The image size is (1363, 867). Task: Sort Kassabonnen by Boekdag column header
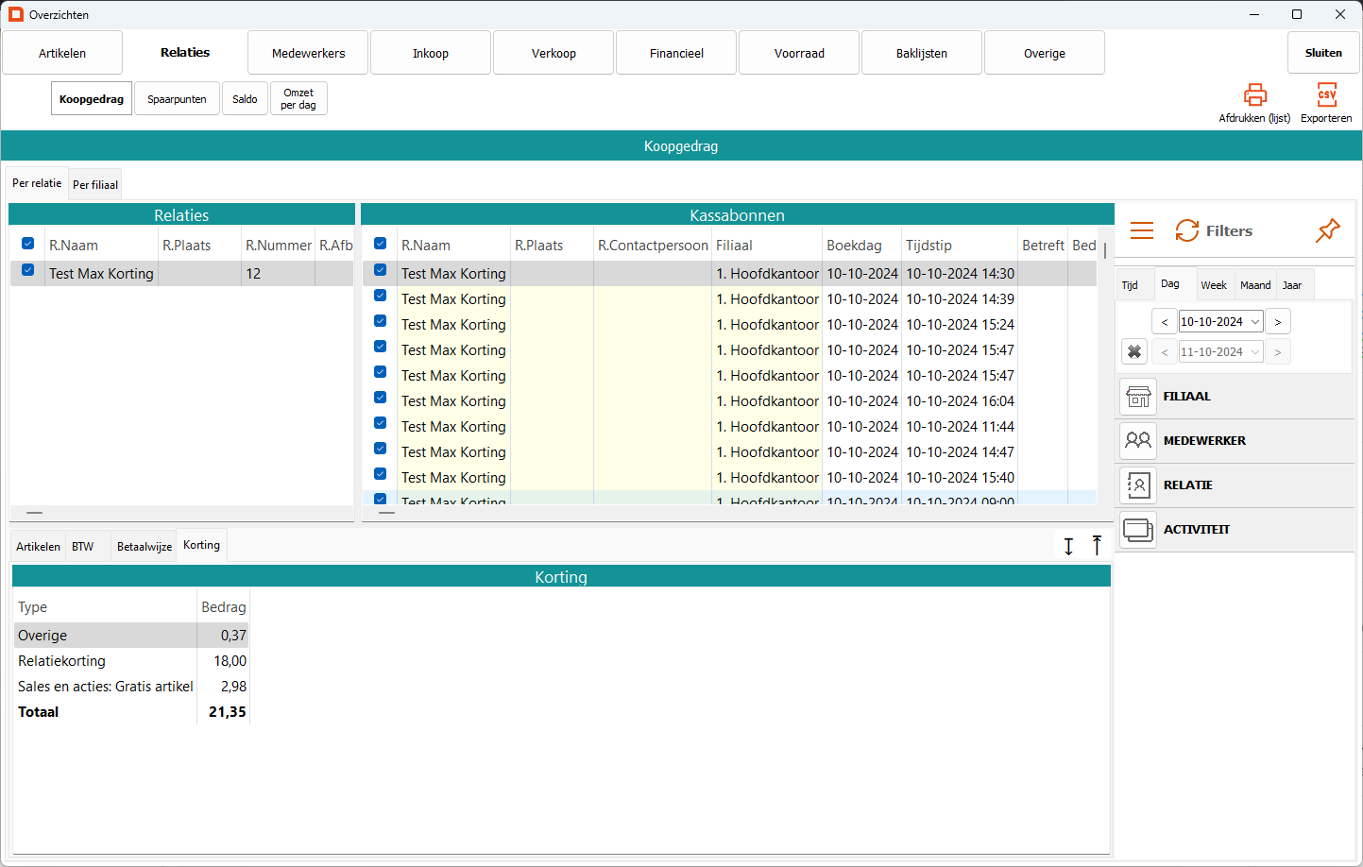tap(861, 245)
